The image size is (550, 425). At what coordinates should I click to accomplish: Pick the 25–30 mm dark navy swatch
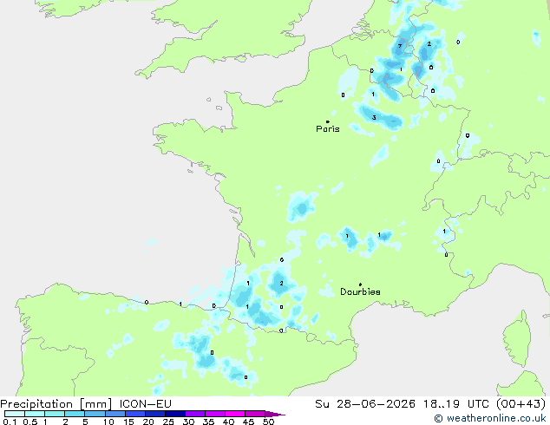click(175, 414)
